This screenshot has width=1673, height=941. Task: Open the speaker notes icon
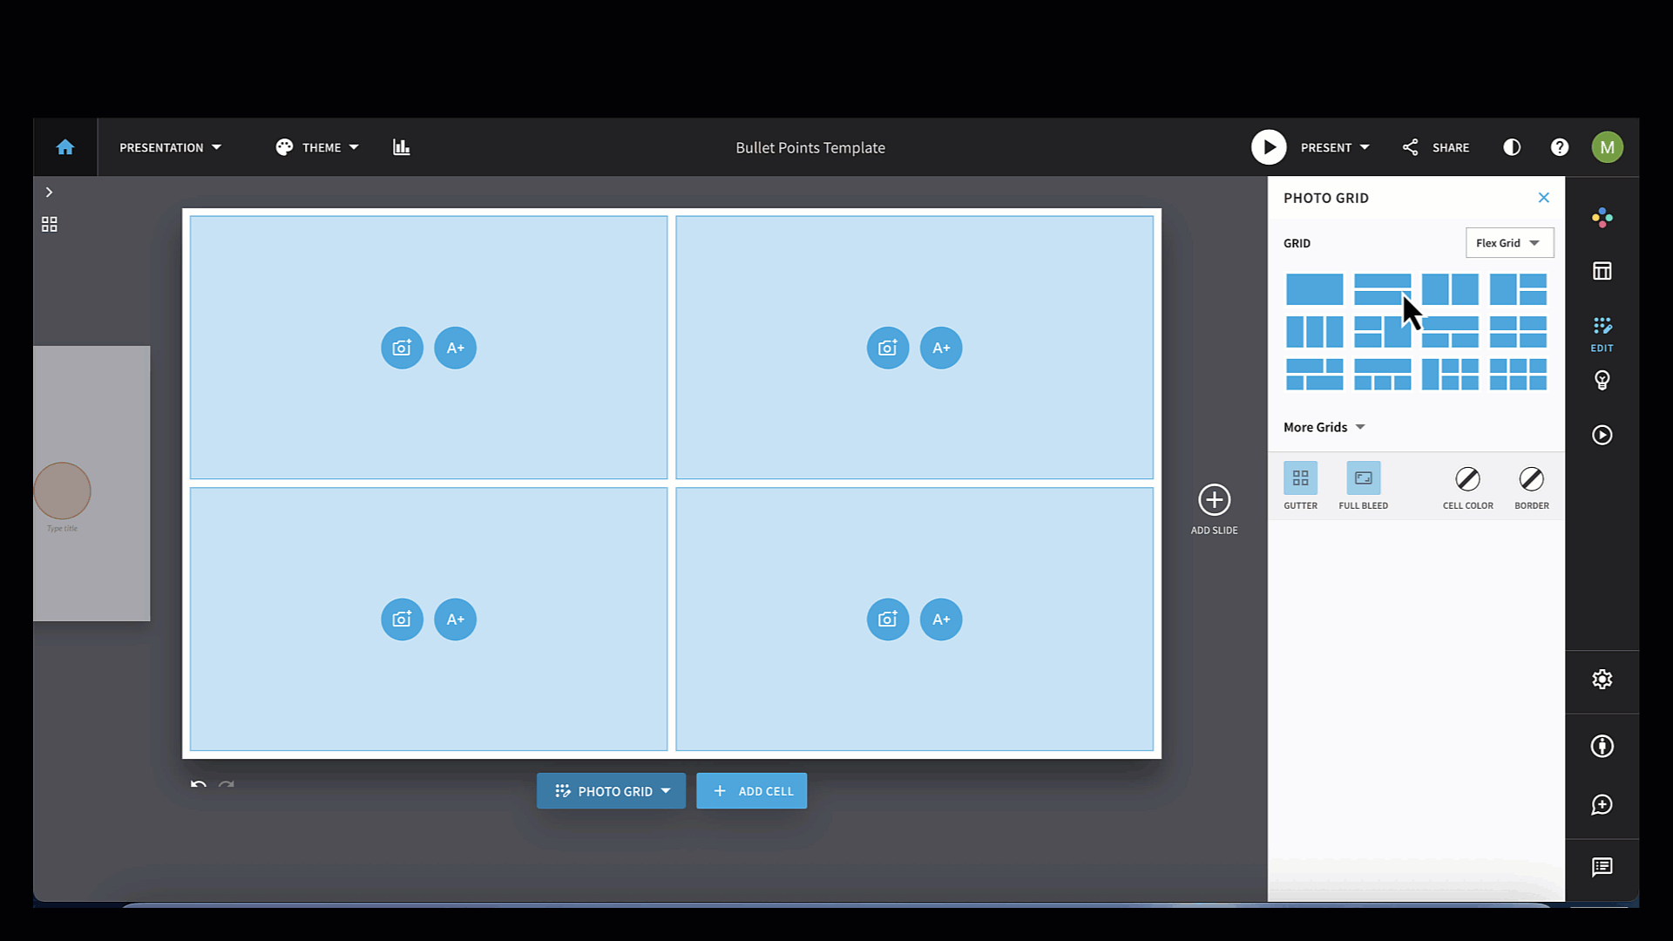(1602, 867)
